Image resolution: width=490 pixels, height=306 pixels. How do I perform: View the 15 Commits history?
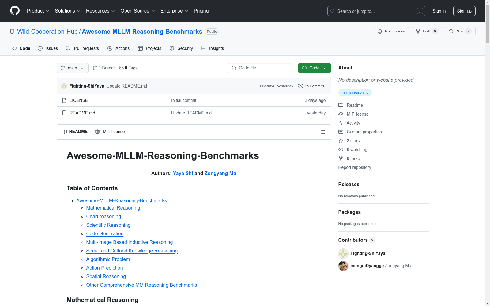click(311, 86)
